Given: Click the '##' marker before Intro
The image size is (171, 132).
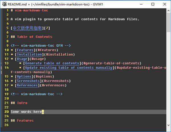Looking at the screenshot, I should 13,103.
